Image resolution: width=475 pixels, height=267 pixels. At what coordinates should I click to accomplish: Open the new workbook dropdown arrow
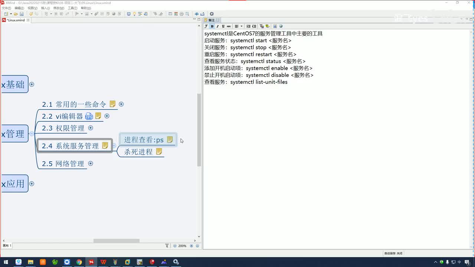[11, 14]
